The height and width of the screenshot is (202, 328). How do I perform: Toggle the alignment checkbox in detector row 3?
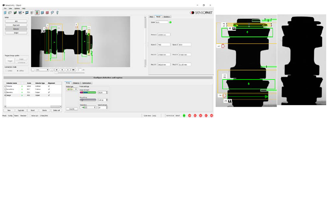point(49,92)
